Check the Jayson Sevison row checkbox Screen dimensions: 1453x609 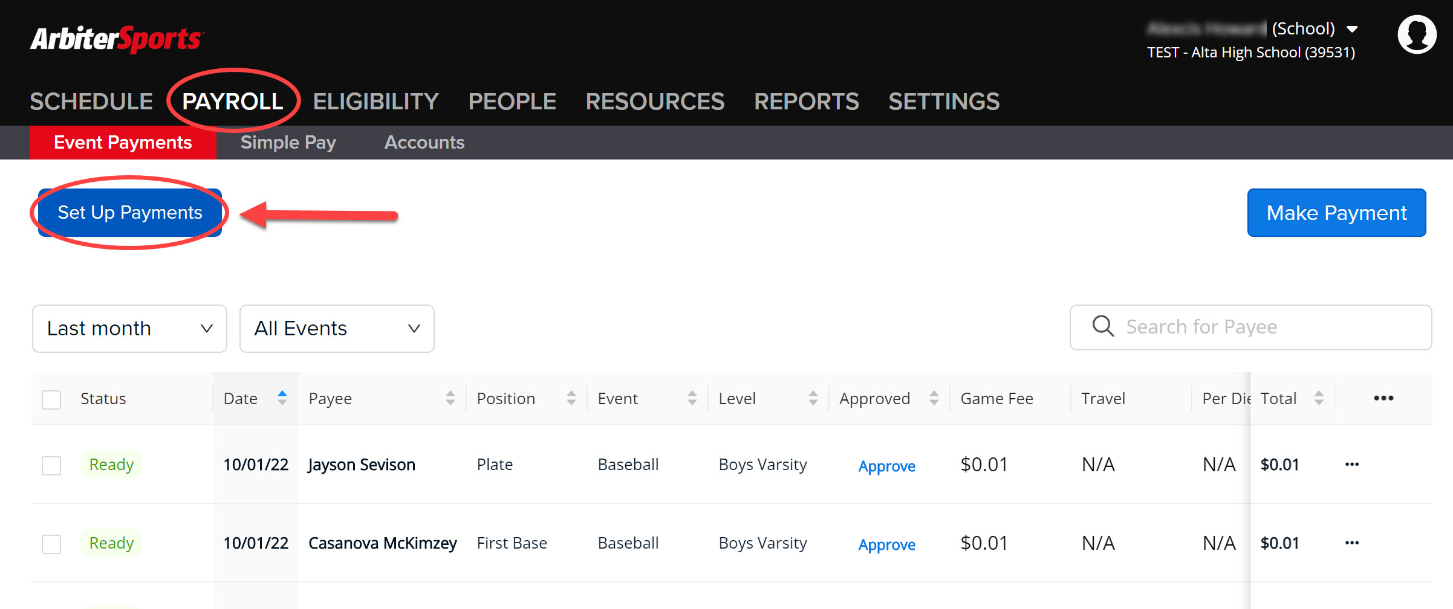51,466
